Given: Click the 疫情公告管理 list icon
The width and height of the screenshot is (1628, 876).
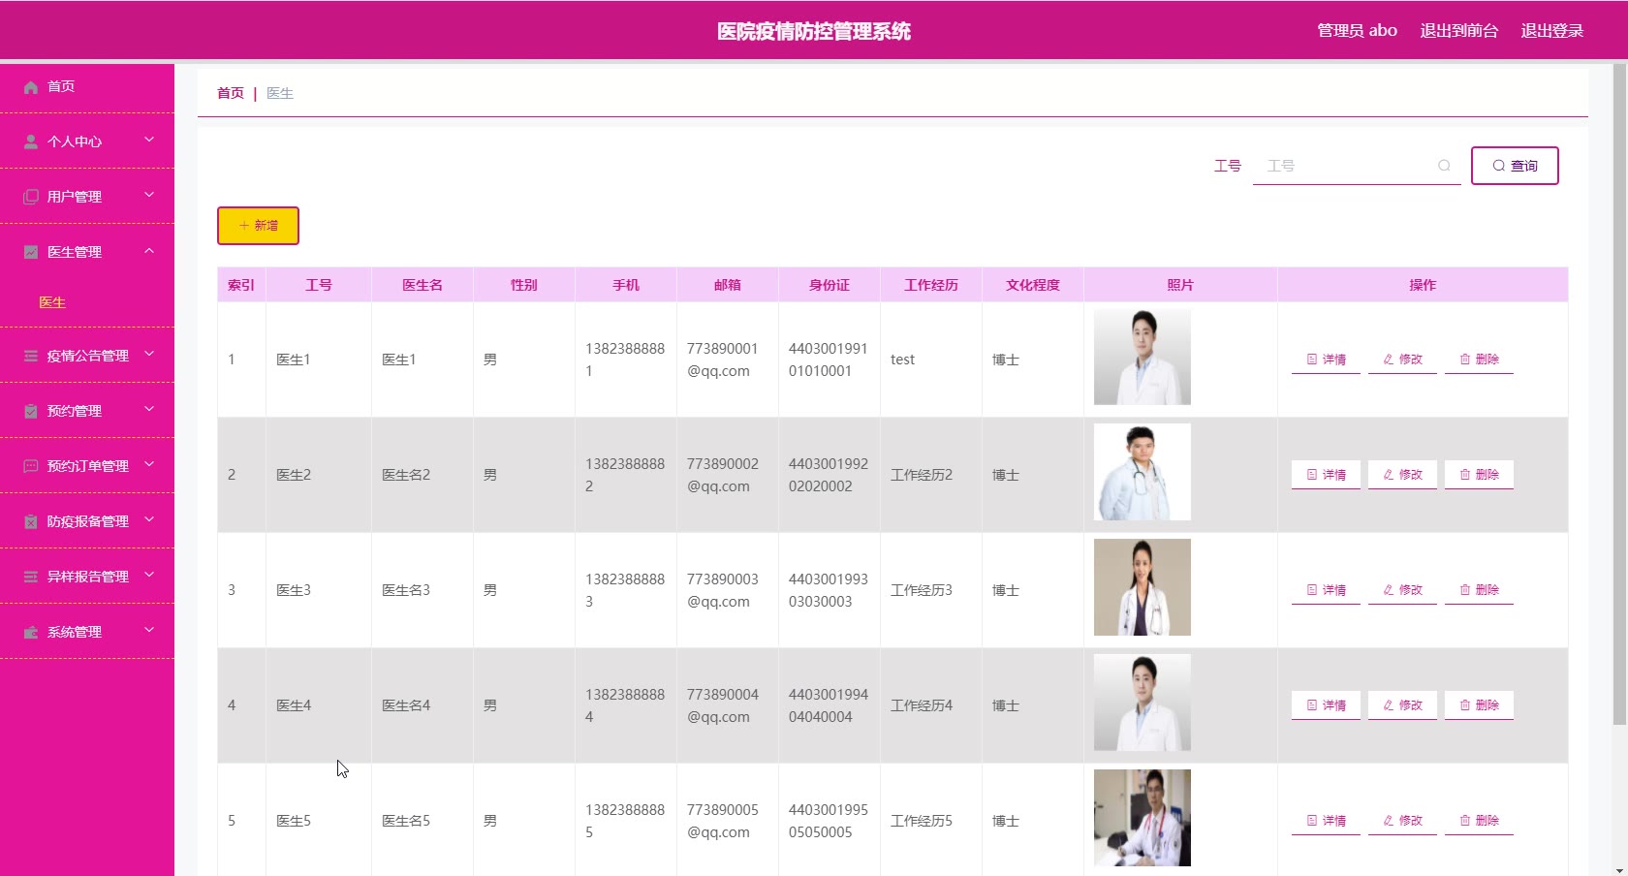Looking at the screenshot, I should point(31,357).
